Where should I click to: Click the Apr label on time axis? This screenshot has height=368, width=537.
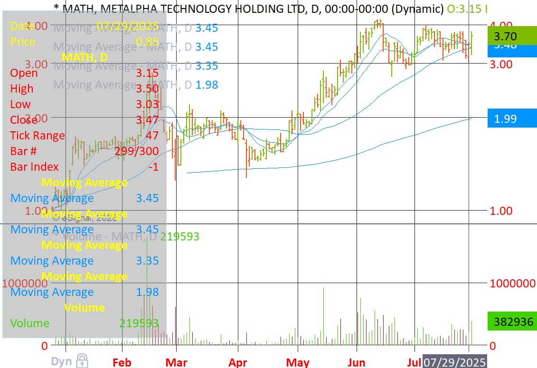(x=238, y=362)
